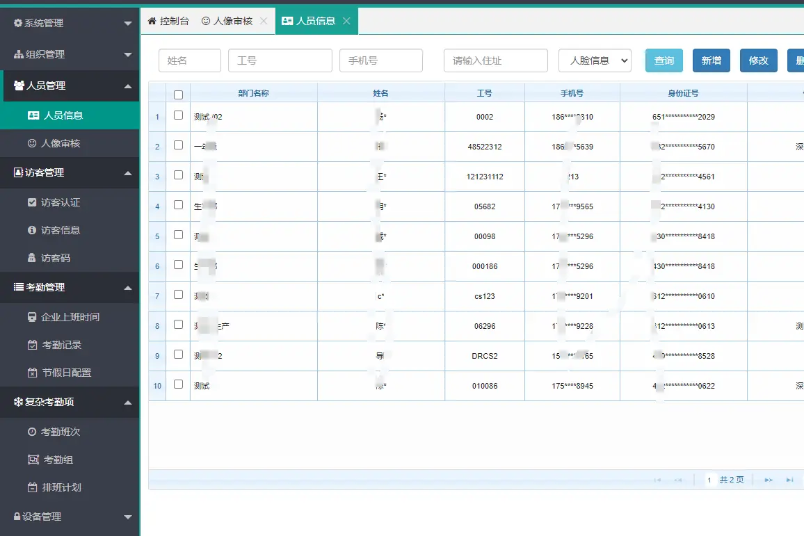Screen dimensions: 804x536
Task: Click the lock icon beside 访客码
Action: click(32, 258)
